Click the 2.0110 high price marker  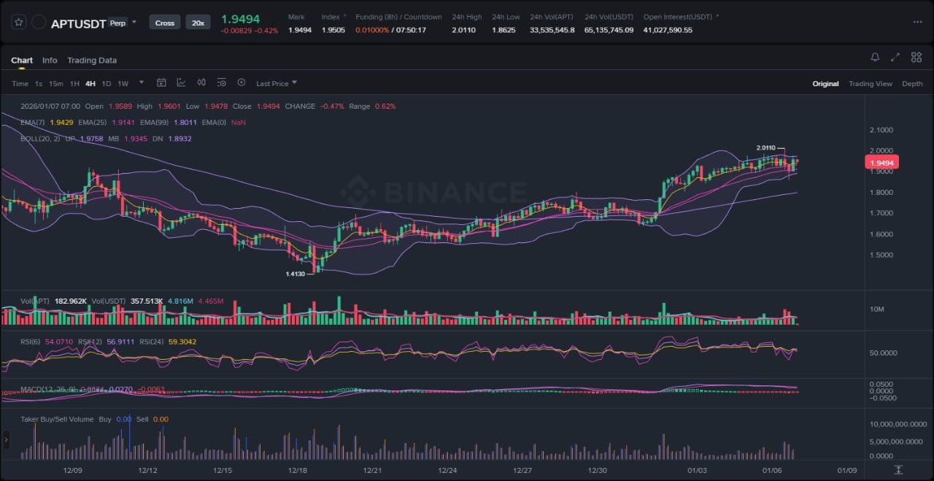(x=766, y=148)
